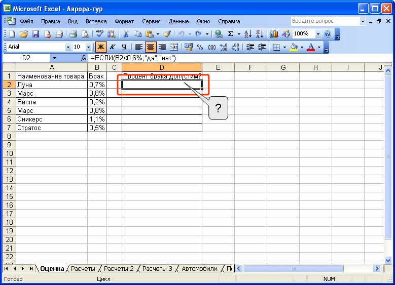The width and height of the screenshot is (395, 285).
Task: Apply Currency format icon
Action: coord(189,47)
